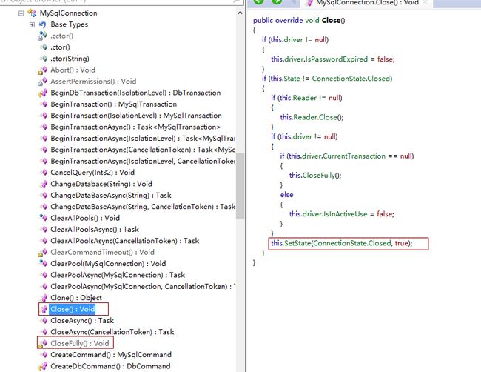Click the Close() : Void method icon
481x372 pixels.
click(x=44, y=309)
